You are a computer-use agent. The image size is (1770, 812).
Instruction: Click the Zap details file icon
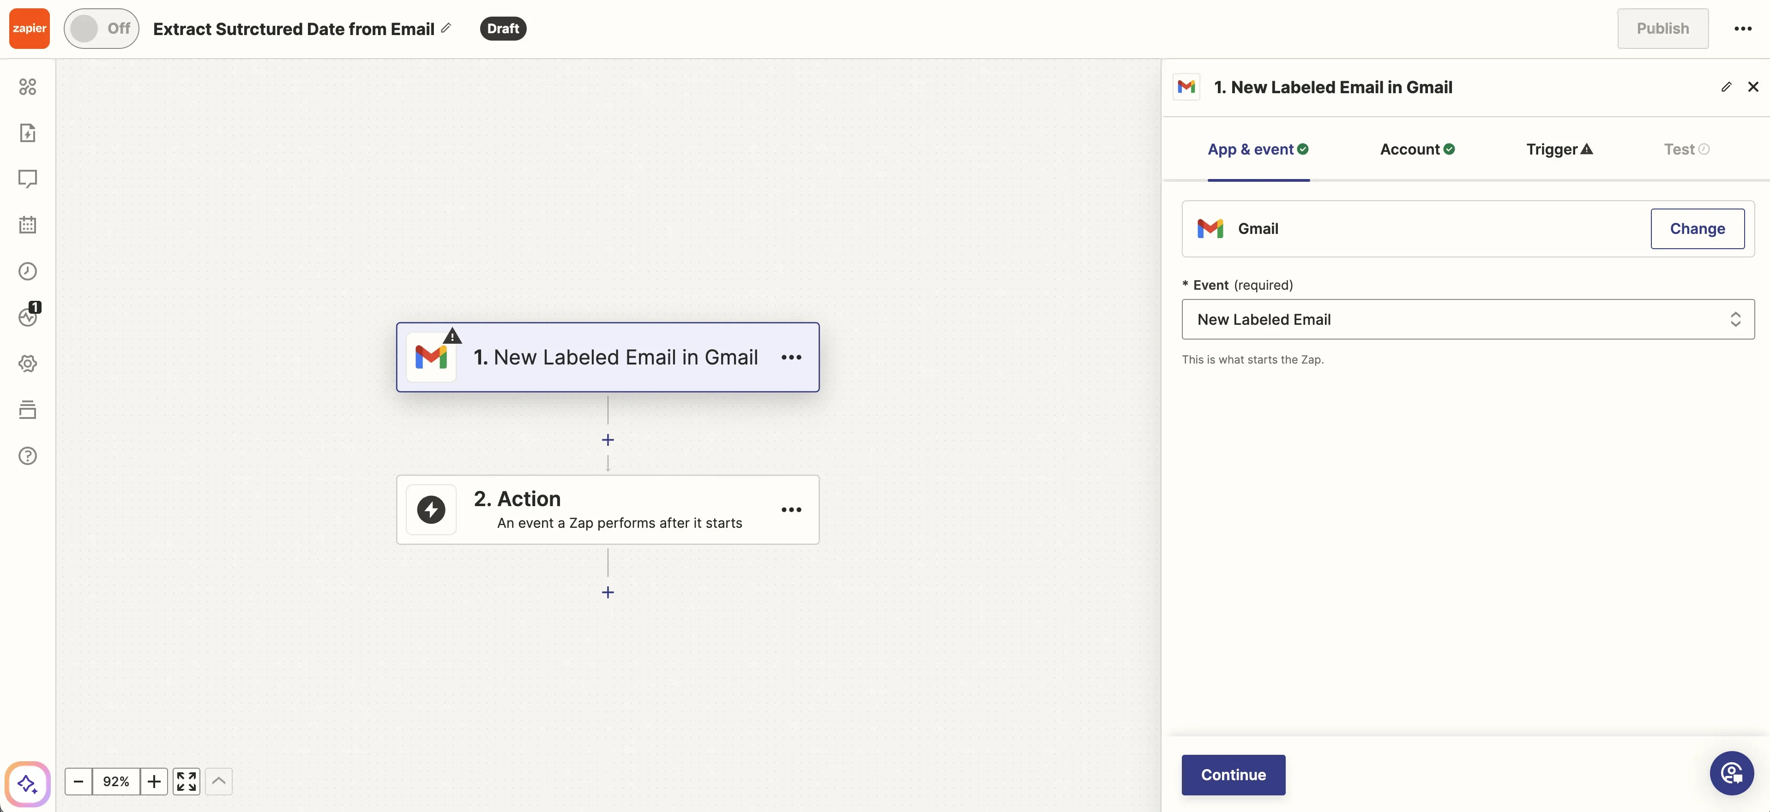(x=28, y=132)
